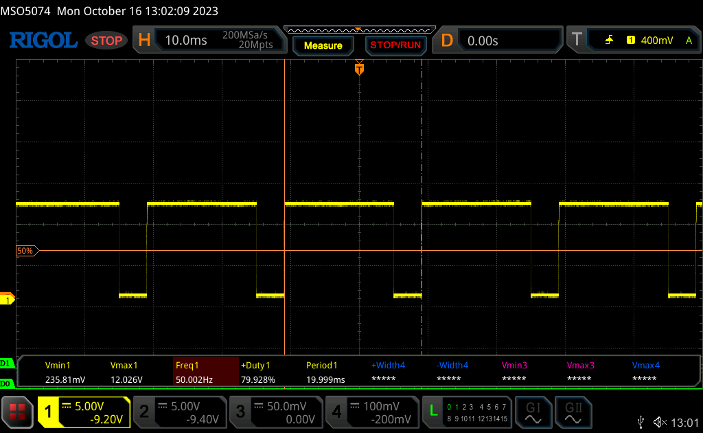Viewport: 703px width, 433px height.
Task: Open the function navigation grid icon
Action: (18, 412)
